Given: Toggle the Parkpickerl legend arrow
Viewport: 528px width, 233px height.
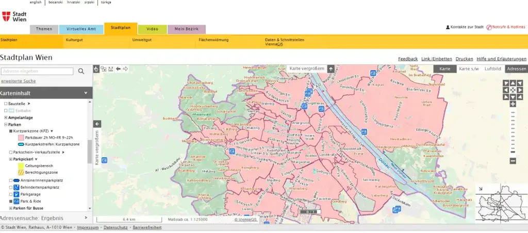Looking at the screenshot, I should point(36,159).
